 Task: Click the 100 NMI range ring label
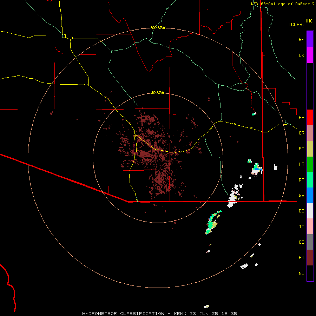(x=158, y=28)
